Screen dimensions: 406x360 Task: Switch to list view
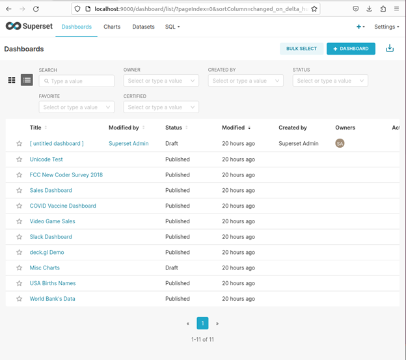coord(27,80)
